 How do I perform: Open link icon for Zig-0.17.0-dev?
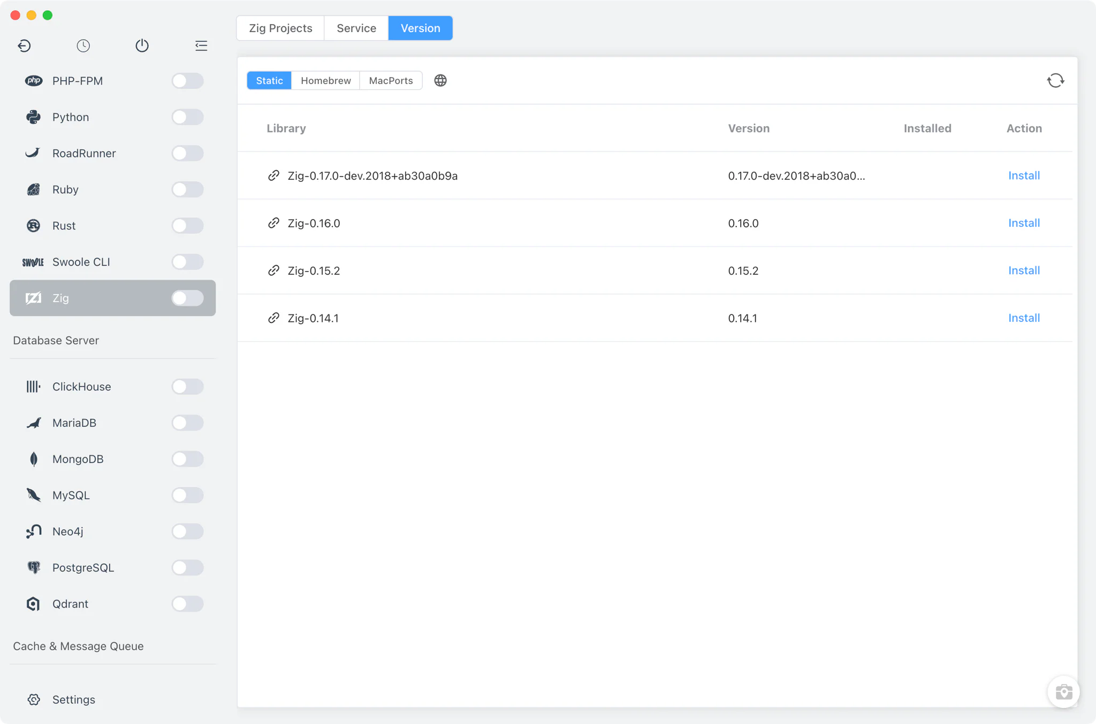[273, 175]
